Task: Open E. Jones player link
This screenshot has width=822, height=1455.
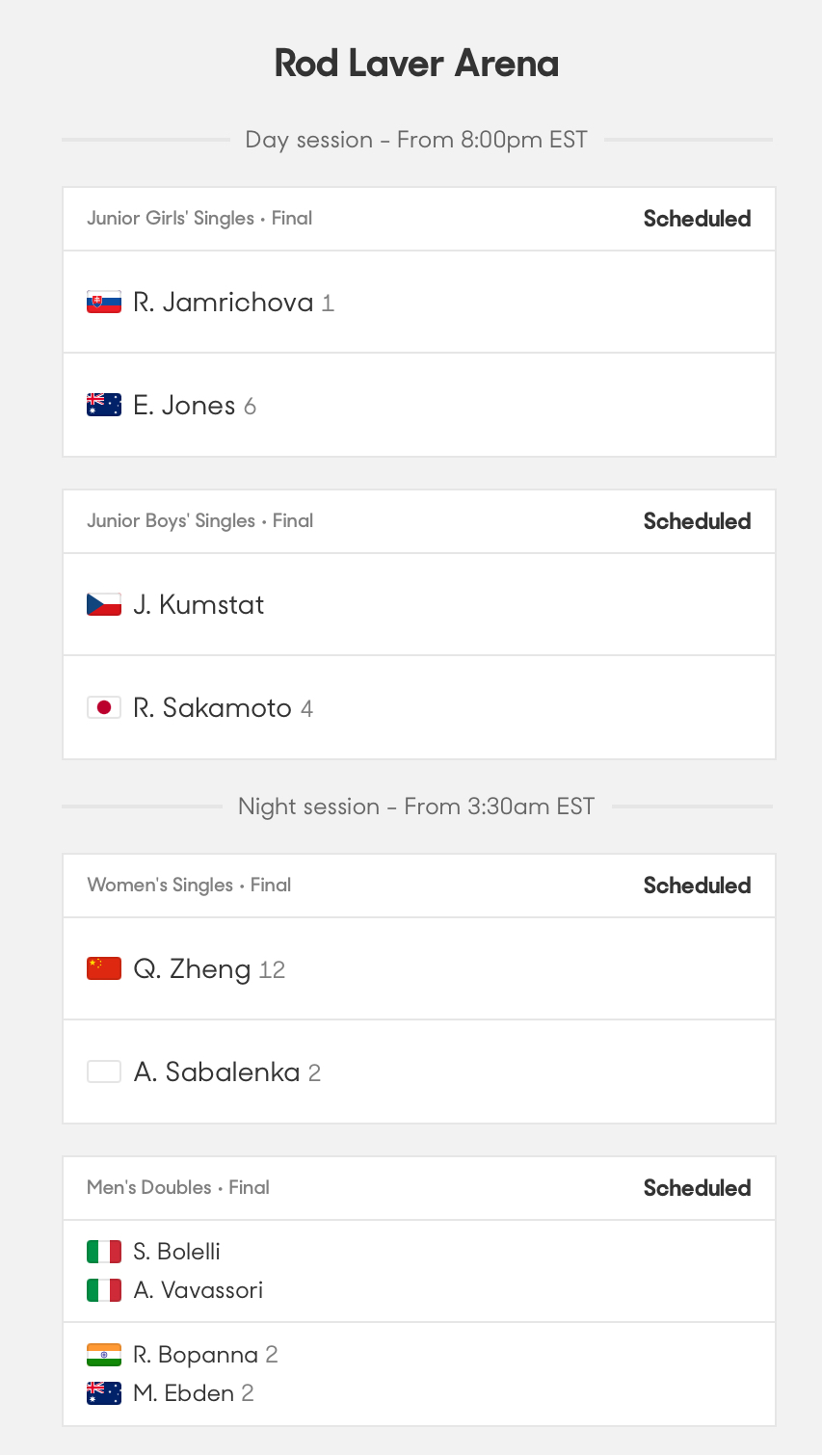Action: pos(184,405)
